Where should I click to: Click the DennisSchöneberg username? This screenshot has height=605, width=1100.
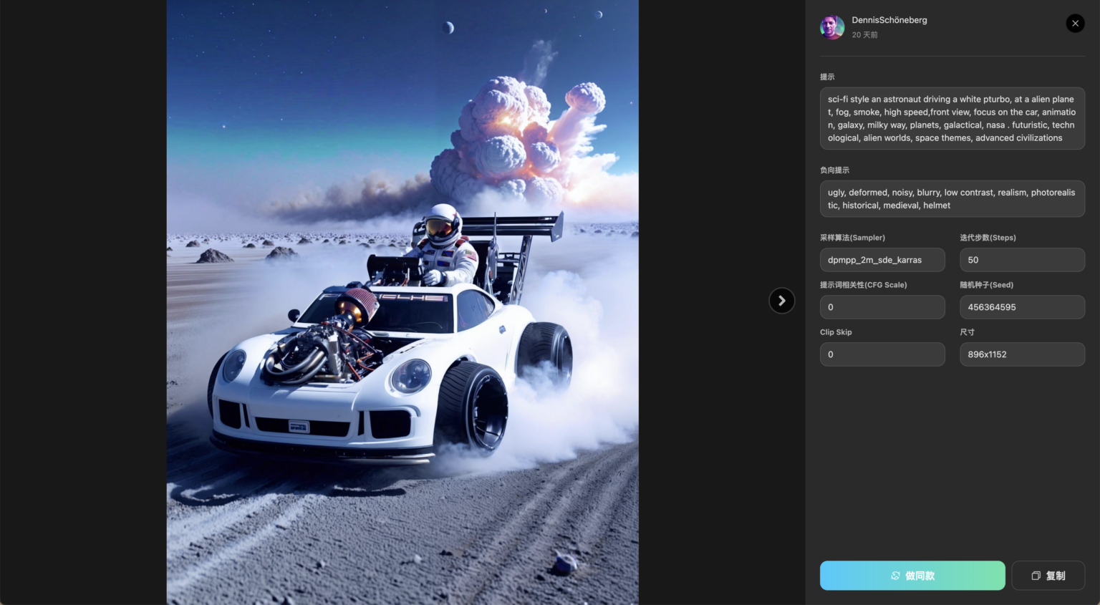click(889, 20)
